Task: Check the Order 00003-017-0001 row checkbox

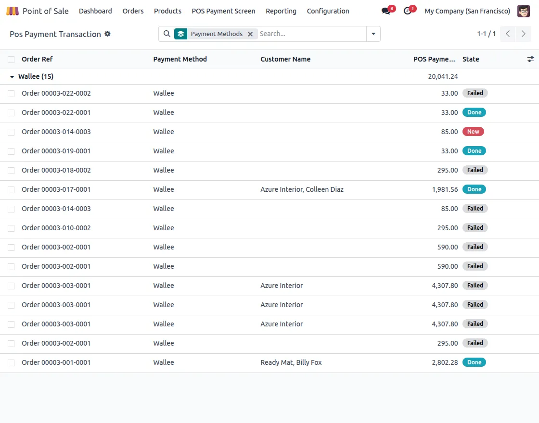Action: 11,189
